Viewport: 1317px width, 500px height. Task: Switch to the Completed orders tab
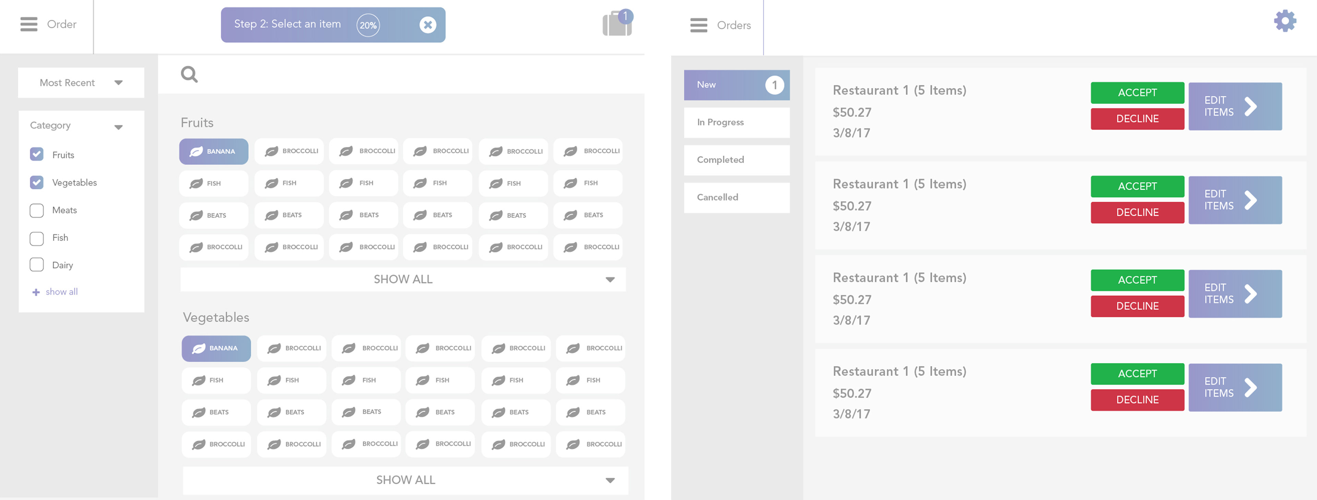[x=737, y=160]
